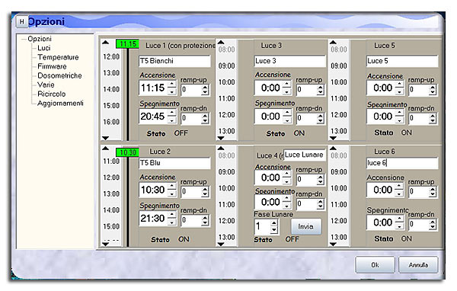Select Aggiornamenti tree entry
457x291 pixels.
click(x=60, y=103)
